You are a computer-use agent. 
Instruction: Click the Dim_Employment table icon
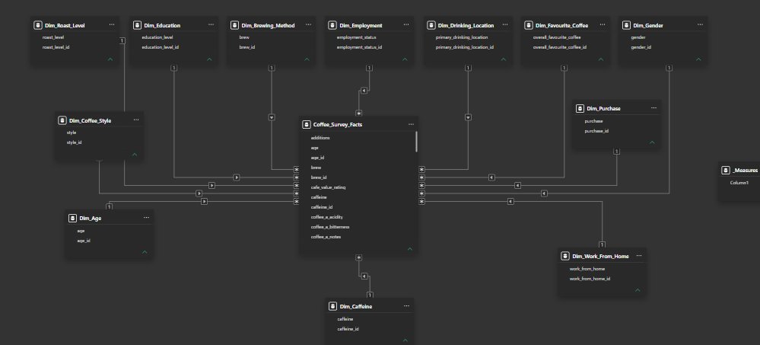[332, 25]
